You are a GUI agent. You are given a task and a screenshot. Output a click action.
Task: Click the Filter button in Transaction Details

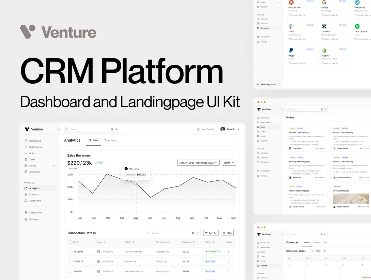(x=227, y=233)
